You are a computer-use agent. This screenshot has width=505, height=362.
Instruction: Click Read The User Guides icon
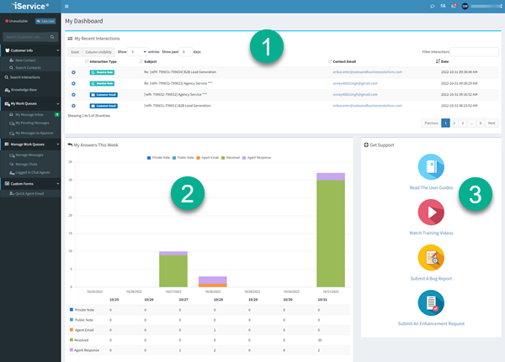click(x=431, y=167)
